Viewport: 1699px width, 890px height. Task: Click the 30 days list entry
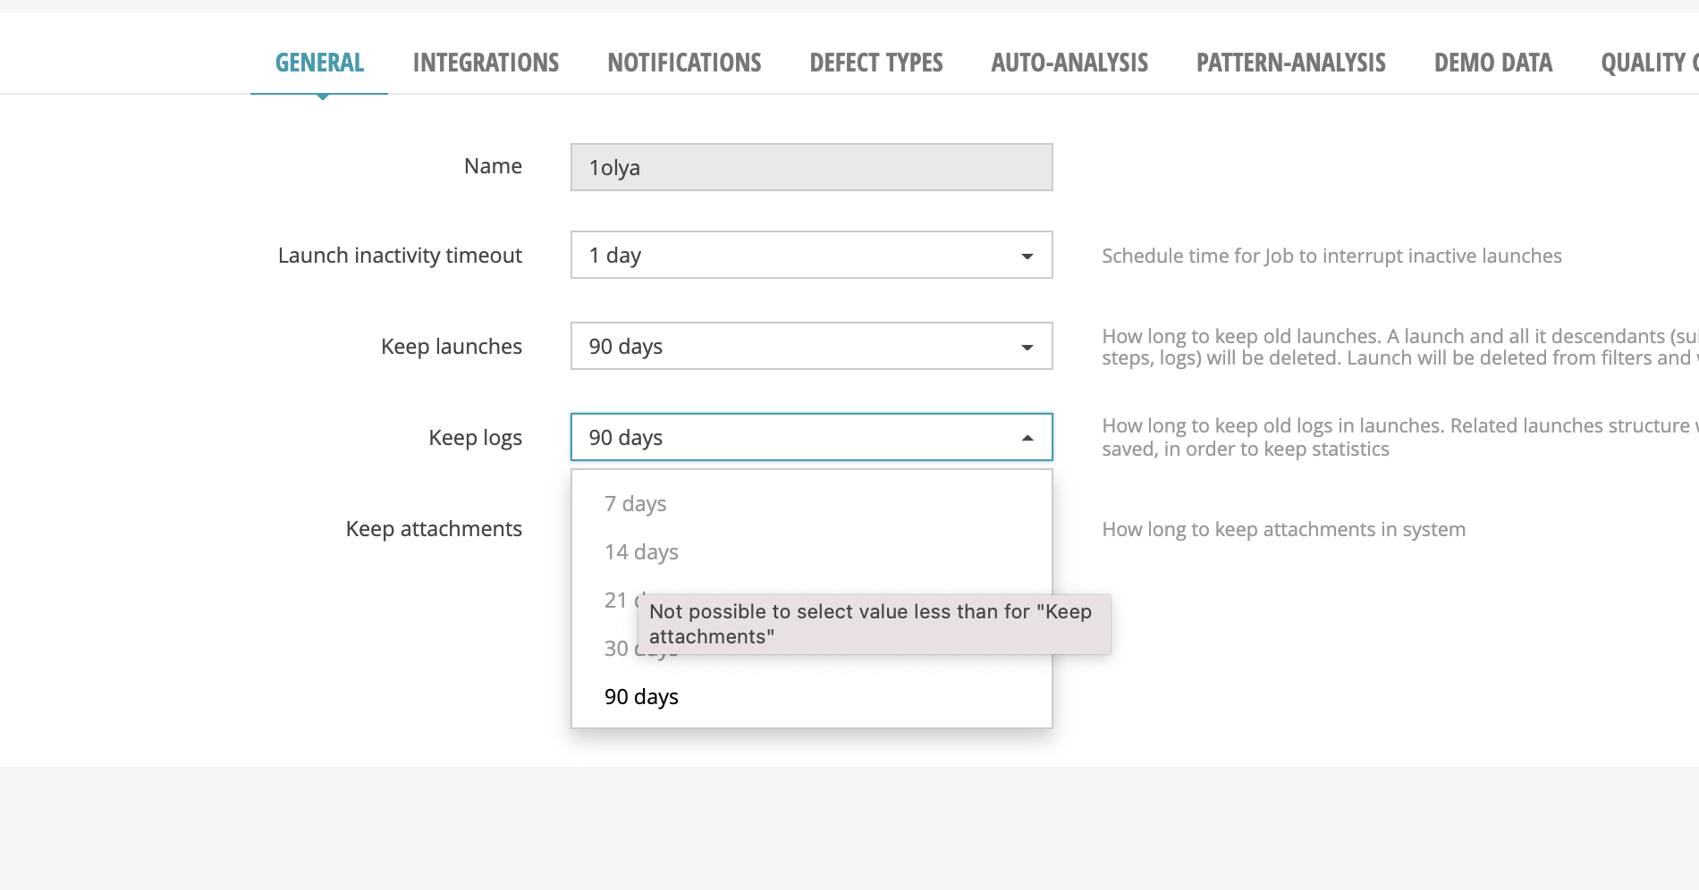click(x=621, y=649)
